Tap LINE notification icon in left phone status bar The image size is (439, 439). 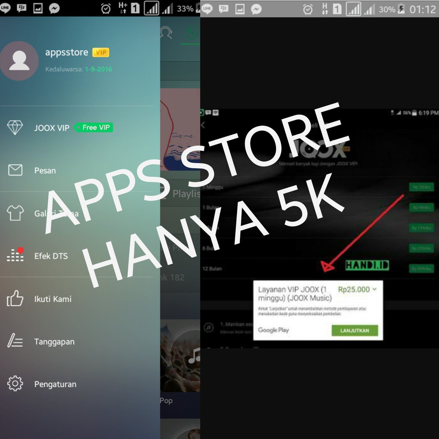pyautogui.click(x=5, y=8)
